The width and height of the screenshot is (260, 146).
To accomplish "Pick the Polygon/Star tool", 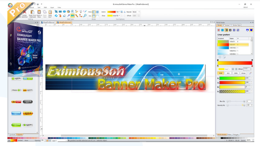I will (x=68, y=11).
